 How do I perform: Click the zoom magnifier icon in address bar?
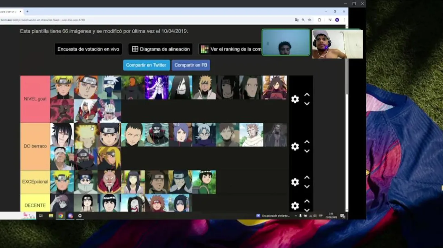pos(303,20)
